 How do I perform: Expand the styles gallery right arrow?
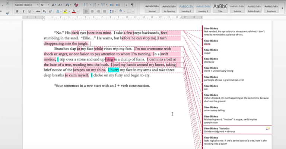pyautogui.click(x=282, y=8)
